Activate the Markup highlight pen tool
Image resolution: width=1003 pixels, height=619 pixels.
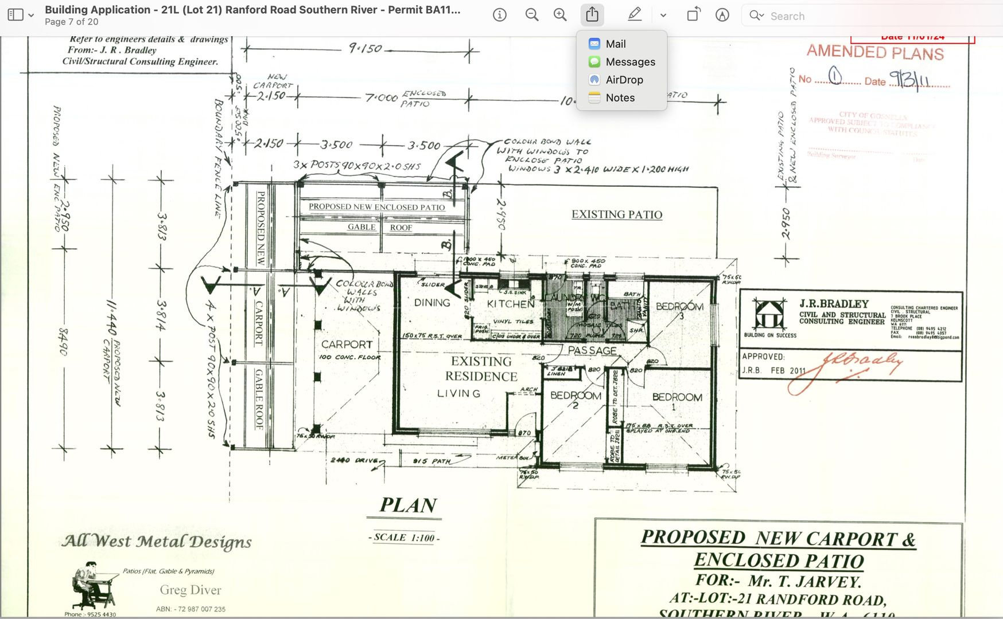(635, 15)
